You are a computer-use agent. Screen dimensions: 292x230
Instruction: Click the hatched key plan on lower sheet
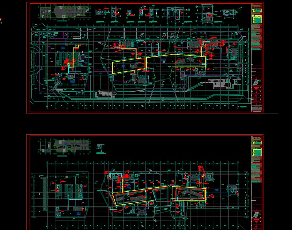(71, 146)
